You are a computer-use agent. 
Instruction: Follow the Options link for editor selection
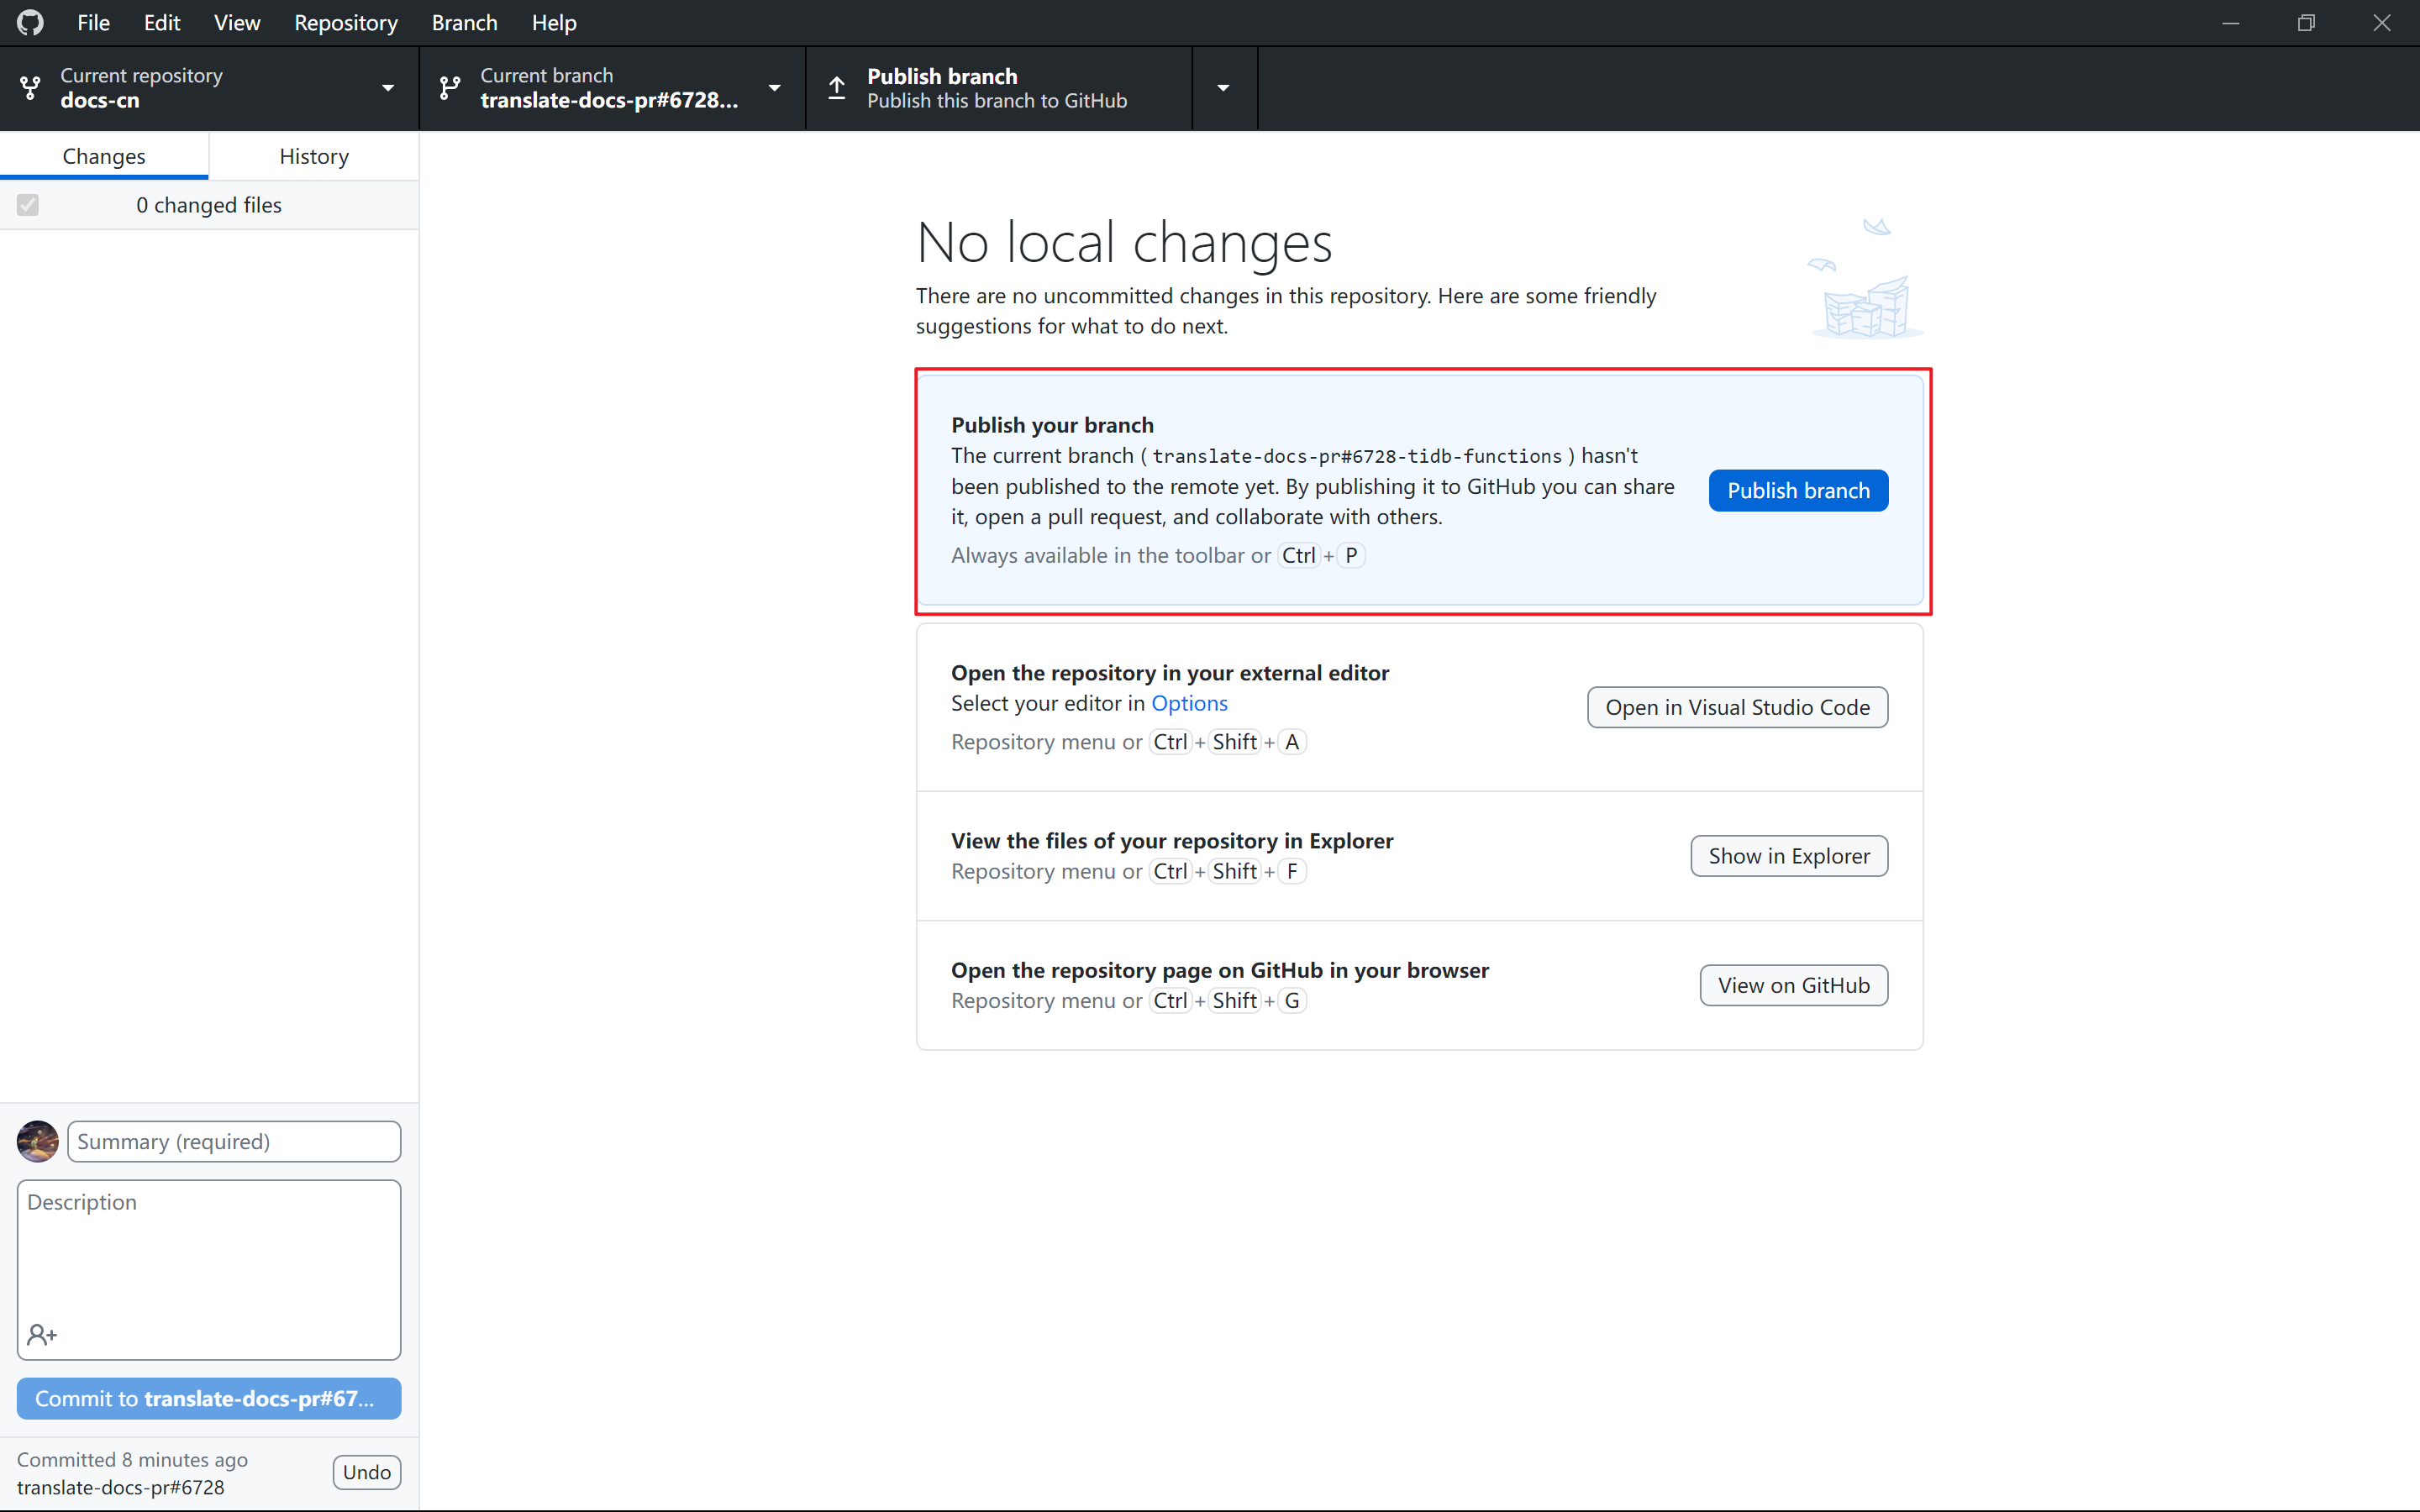(x=1189, y=703)
